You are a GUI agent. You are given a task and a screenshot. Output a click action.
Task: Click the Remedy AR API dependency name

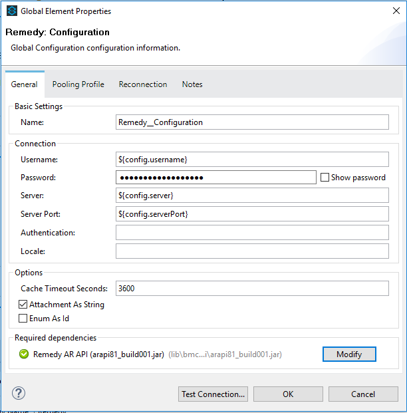(98, 354)
